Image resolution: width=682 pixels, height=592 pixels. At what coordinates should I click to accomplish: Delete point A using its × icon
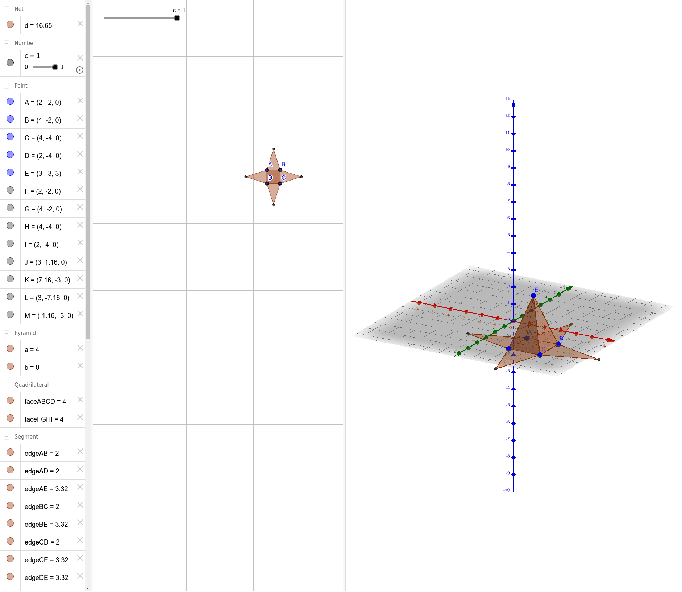[80, 101]
